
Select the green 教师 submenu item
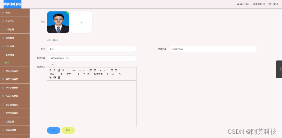[6, 63]
